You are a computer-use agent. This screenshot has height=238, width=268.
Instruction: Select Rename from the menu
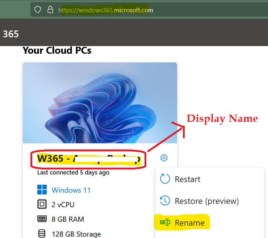[210, 222]
